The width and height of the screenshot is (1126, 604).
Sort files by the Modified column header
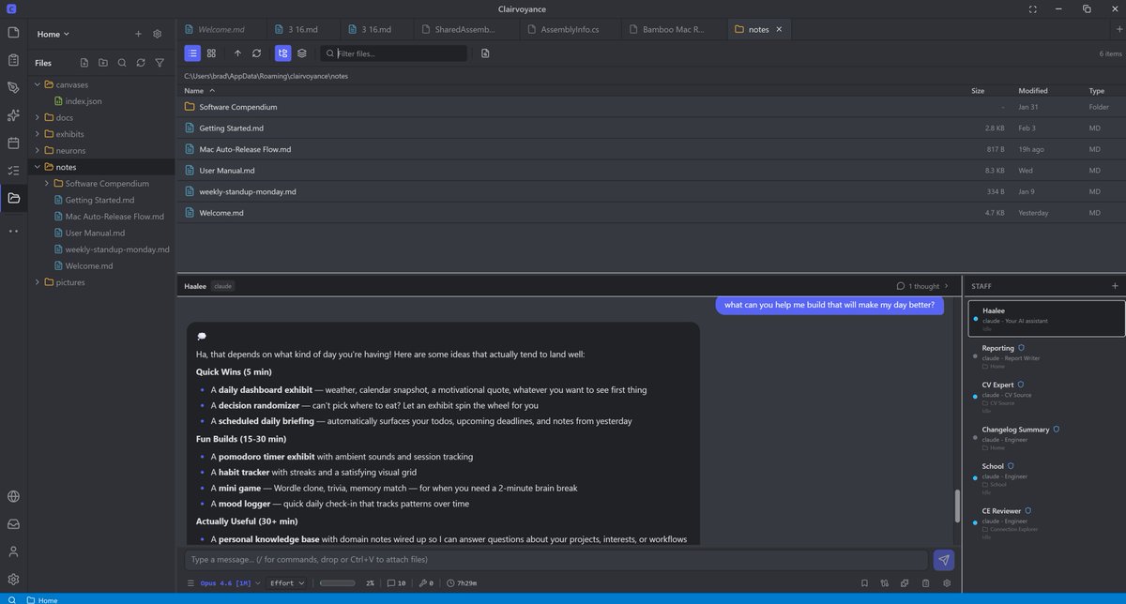pos(1032,91)
